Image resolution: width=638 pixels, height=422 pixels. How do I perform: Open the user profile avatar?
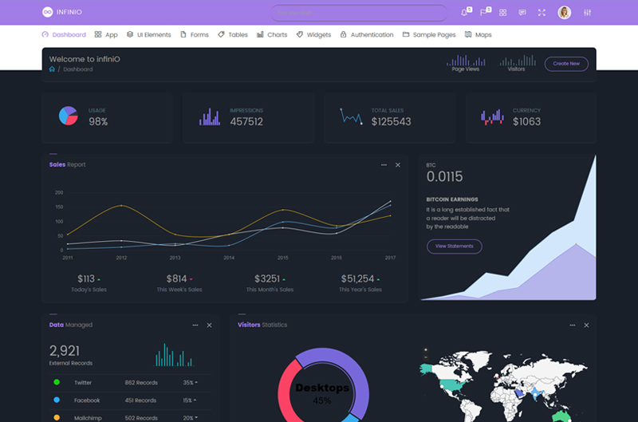pyautogui.click(x=565, y=13)
